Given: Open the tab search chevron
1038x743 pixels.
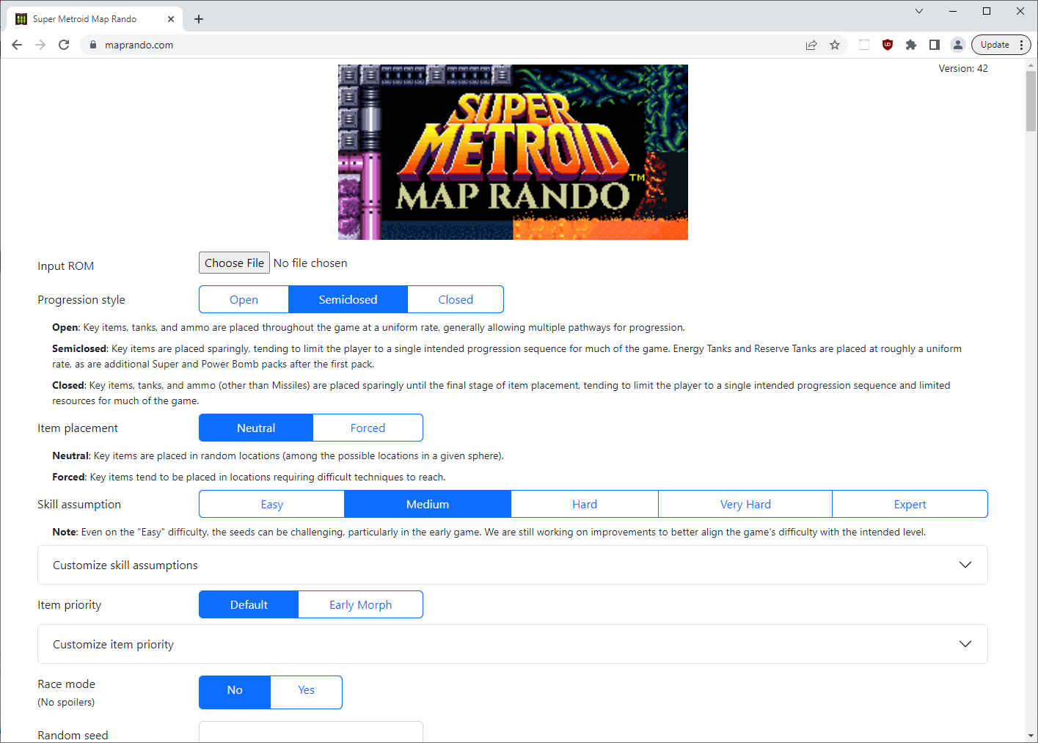Looking at the screenshot, I should [x=919, y=11].
